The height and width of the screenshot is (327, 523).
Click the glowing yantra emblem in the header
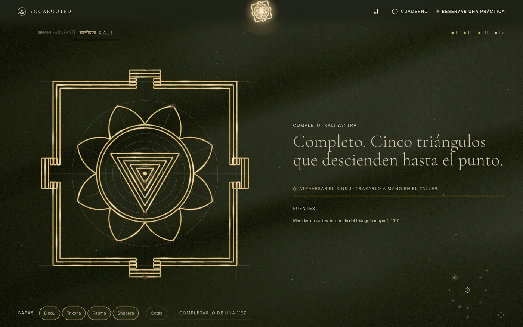click(x=261, y=12)
